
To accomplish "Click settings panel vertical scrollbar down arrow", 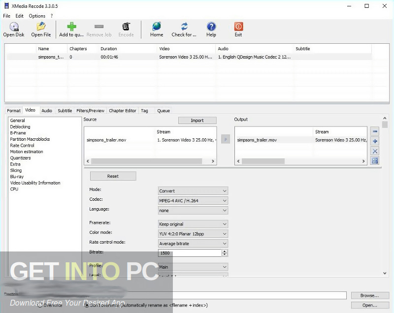I will (x=385, y=273).
